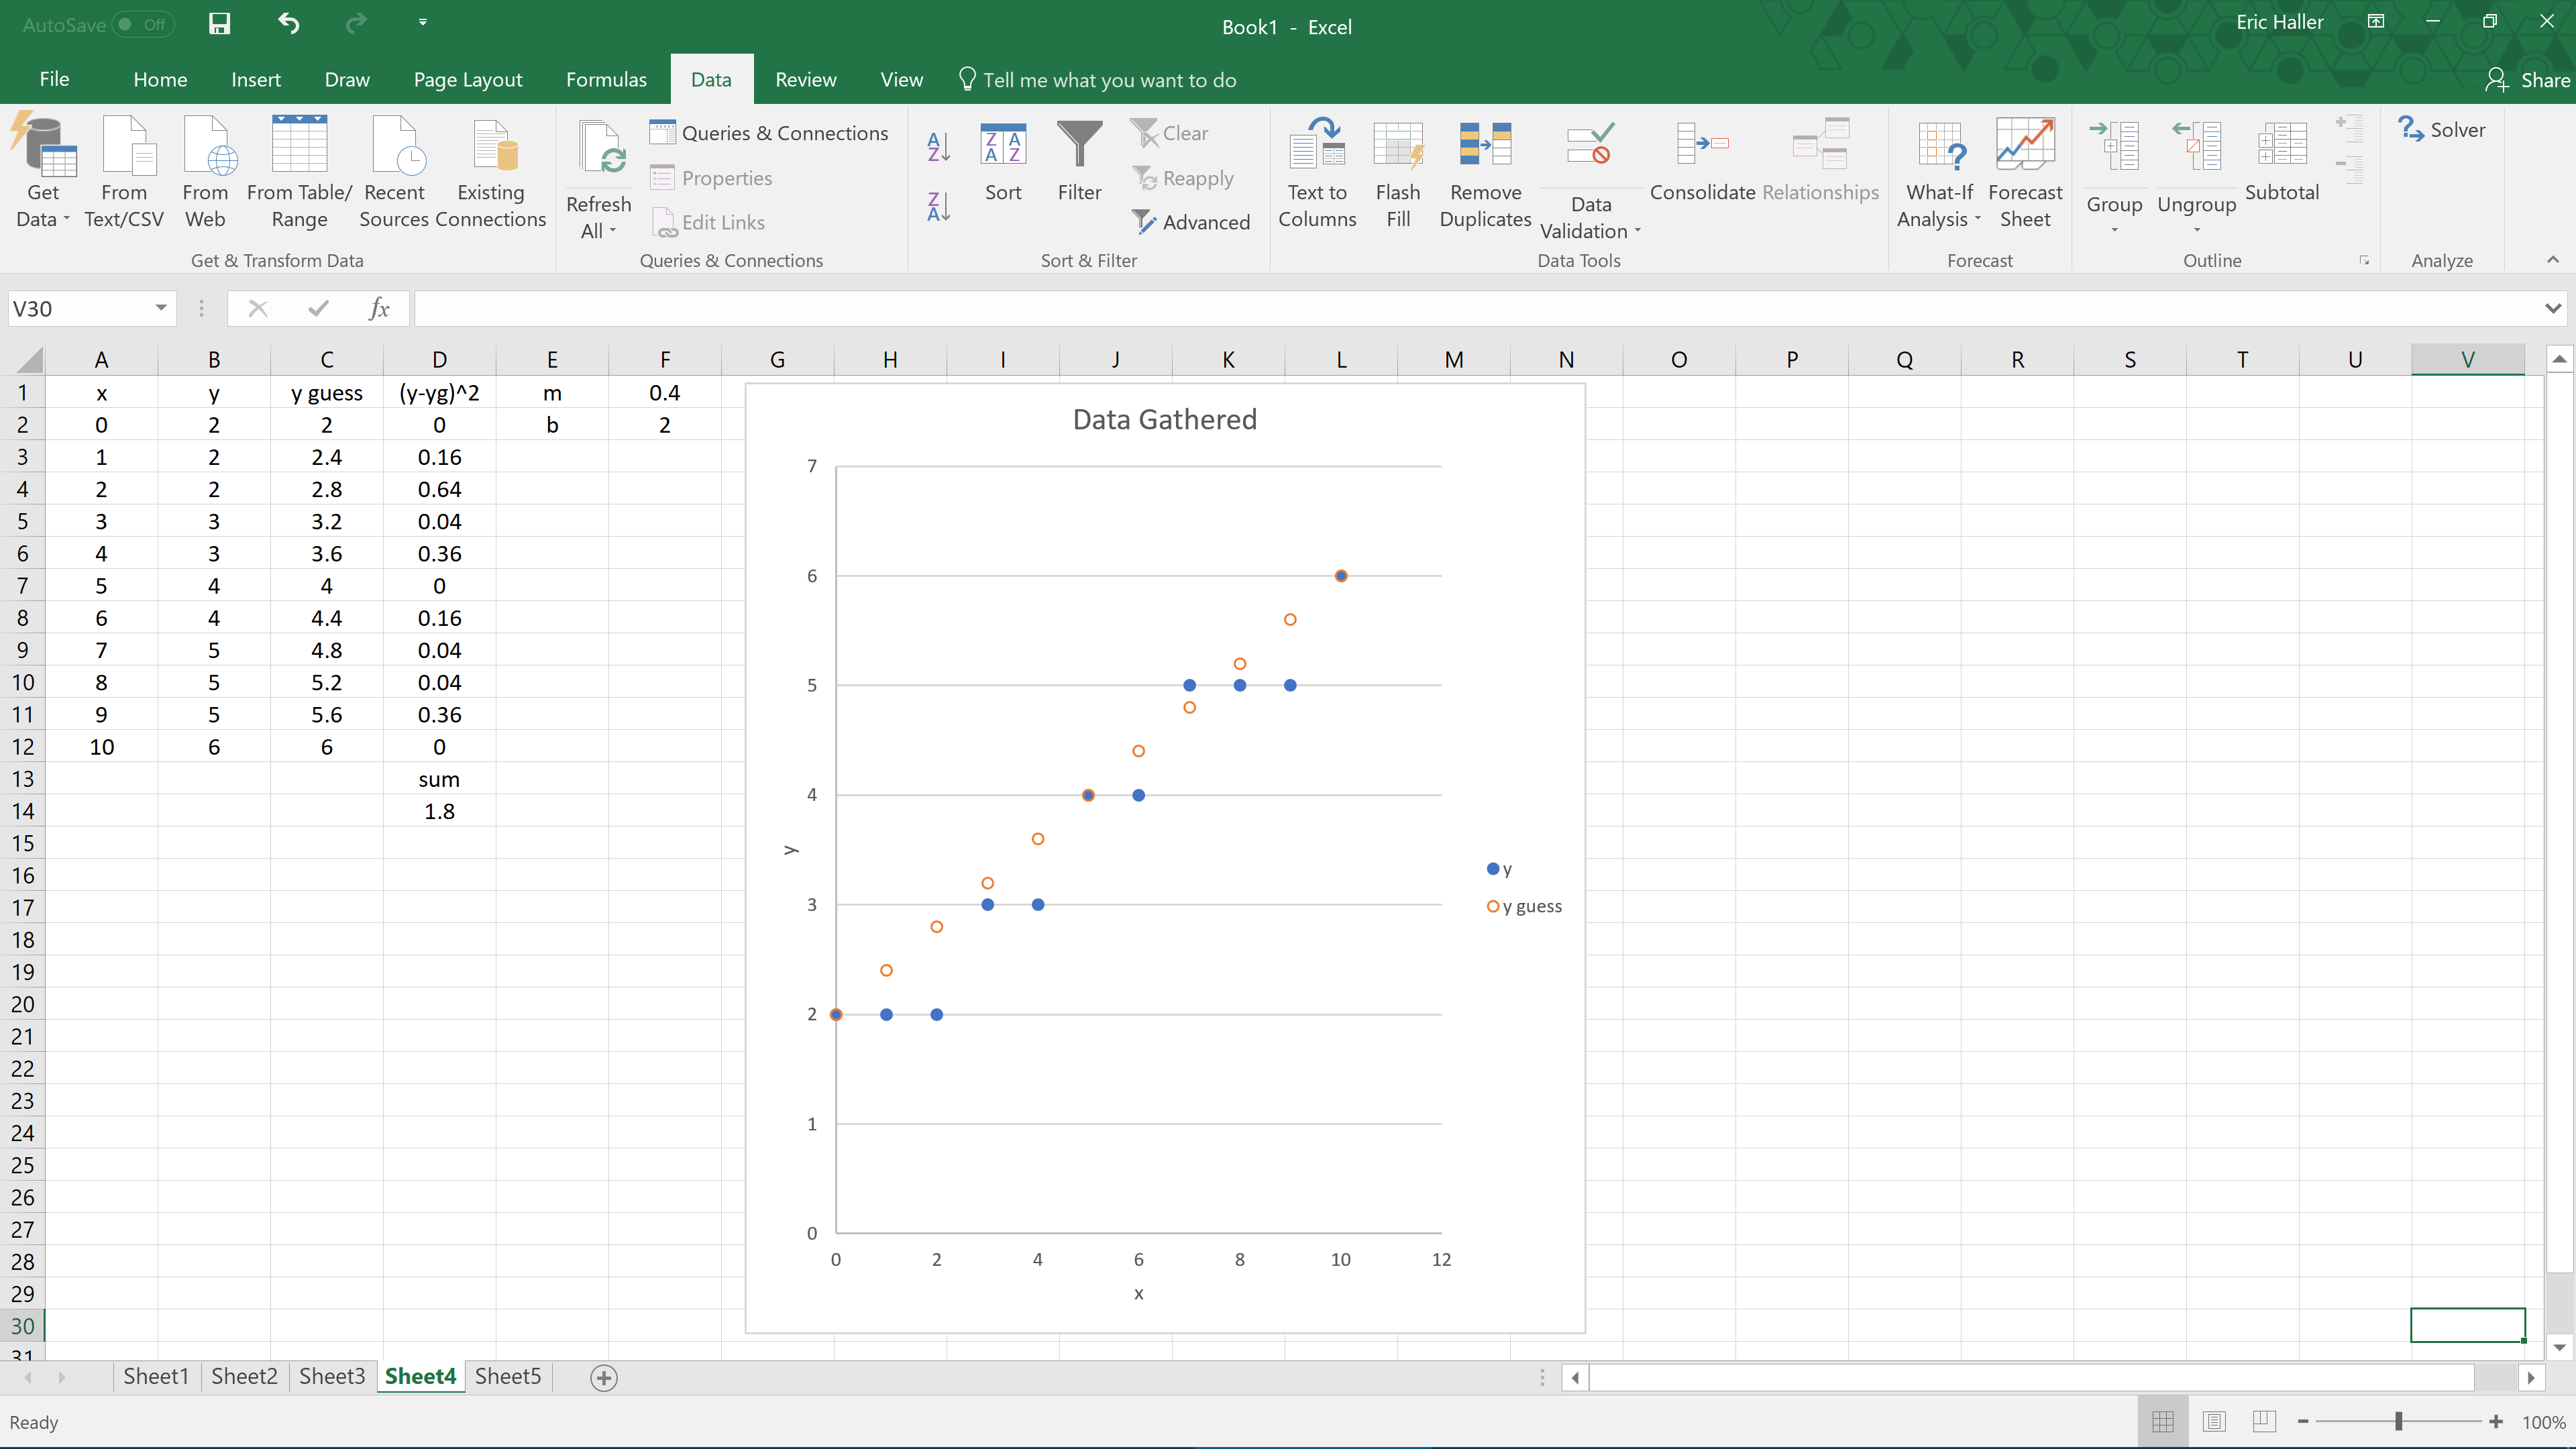
Task: Click the Zoom out minus button
Action: tap(2303, 1421)
